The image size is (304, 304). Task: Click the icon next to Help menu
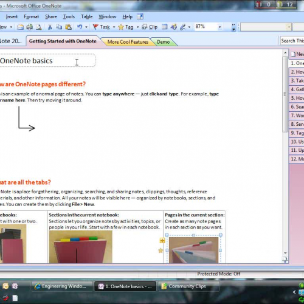point(140,16)
